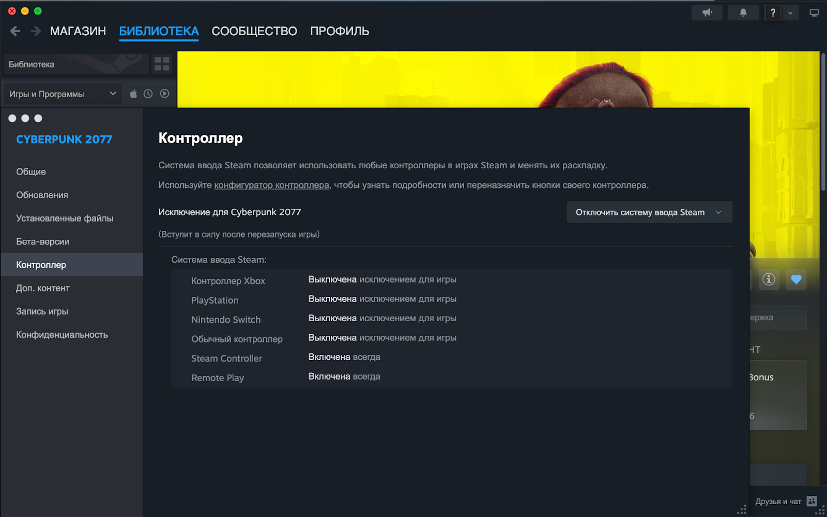The height and width of the screenshot is (517, 827).
Task: Open the БИБЛИОТЕКА tab
Action: click(159, 32)
